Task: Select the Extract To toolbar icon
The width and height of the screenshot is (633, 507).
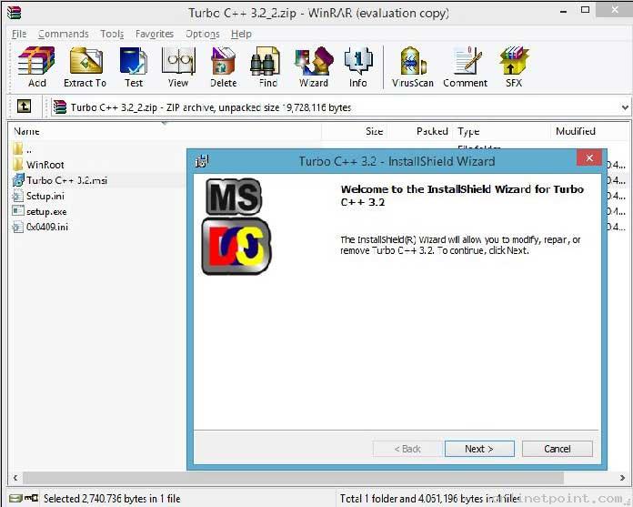Action: click(x=85, y=66)
